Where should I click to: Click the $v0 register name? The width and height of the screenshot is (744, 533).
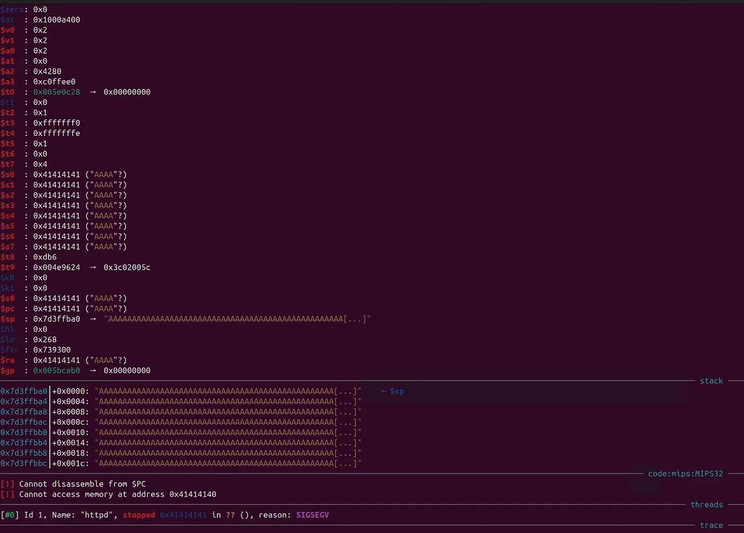tap(7, 30)
